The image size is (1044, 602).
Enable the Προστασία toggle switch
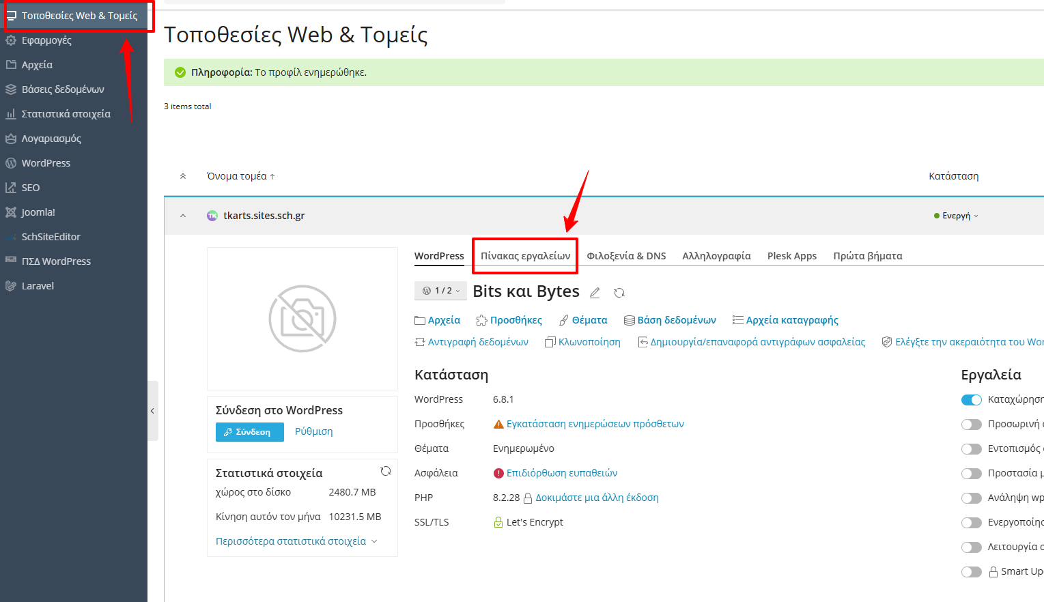(x=972, y=474)
